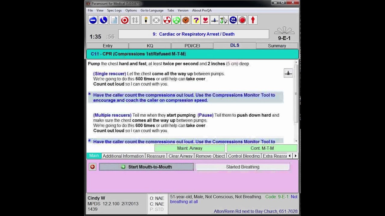Click the blue smiley face toolbar icon

coord(233,20)
